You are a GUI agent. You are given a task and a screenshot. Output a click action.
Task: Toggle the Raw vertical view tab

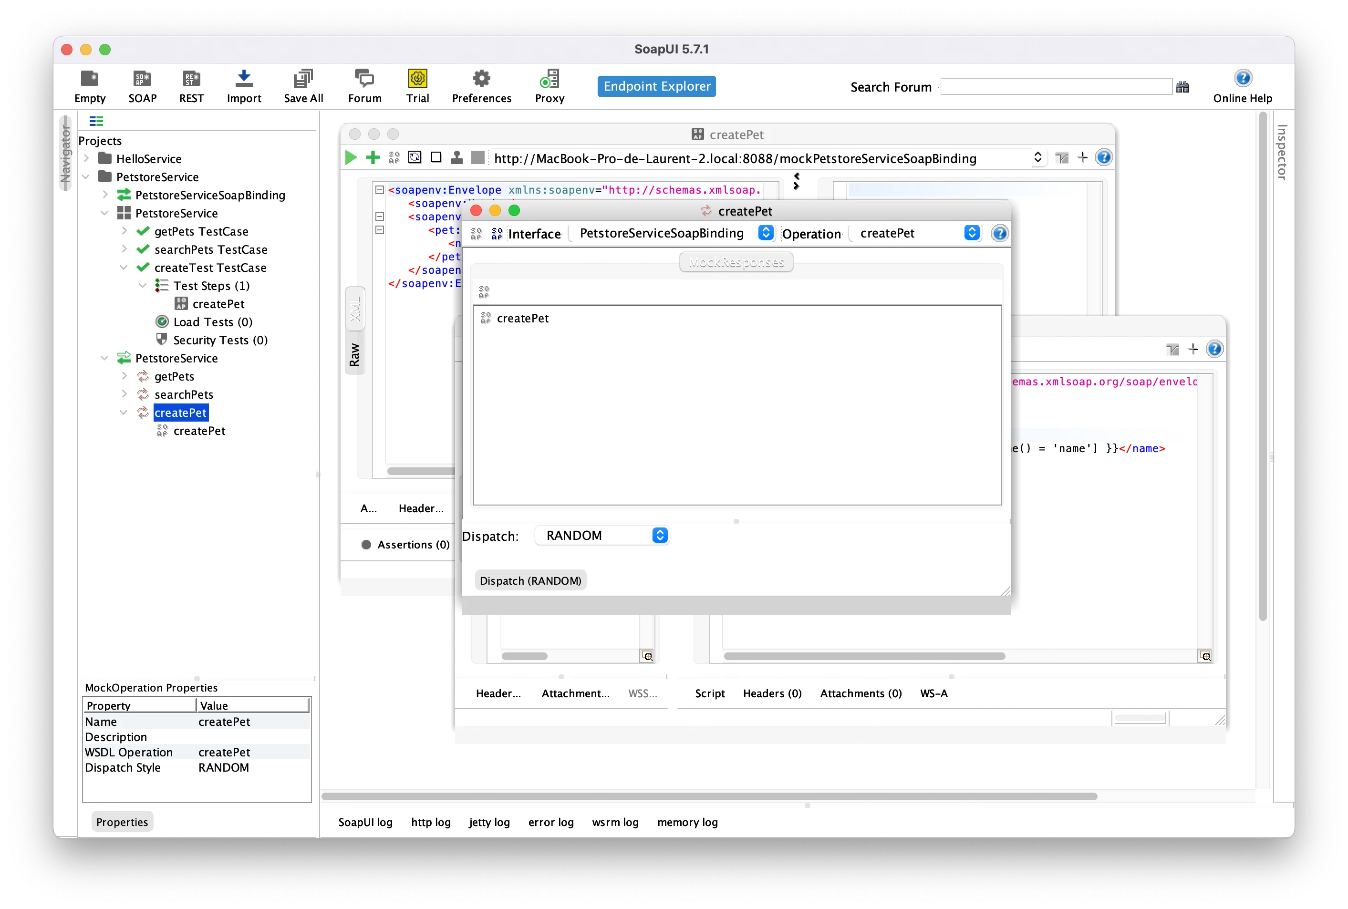point(354,355)
